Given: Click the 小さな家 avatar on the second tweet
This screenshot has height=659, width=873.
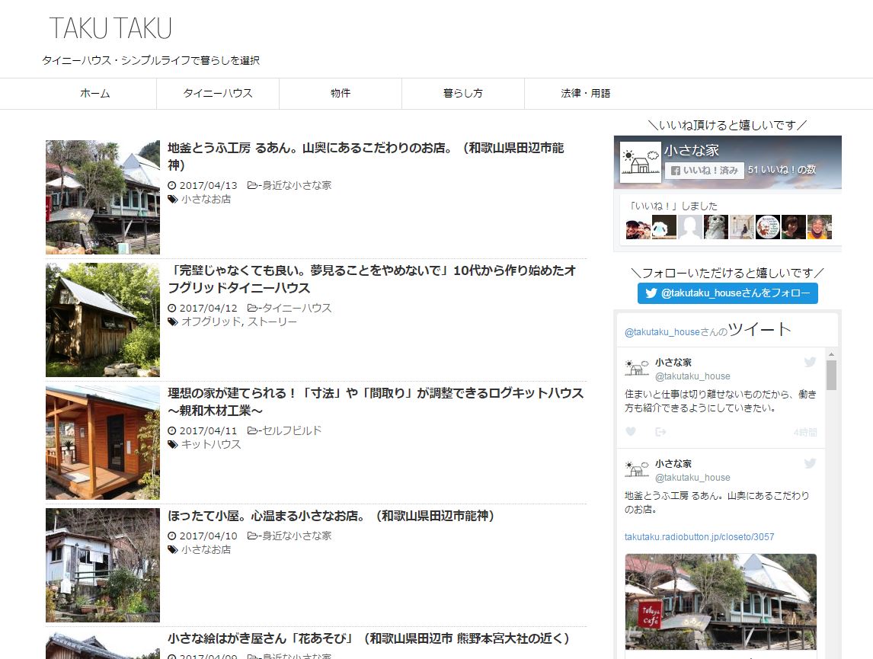Looking at the screenshot, I should pyautogui.click(x=637, y=470).
